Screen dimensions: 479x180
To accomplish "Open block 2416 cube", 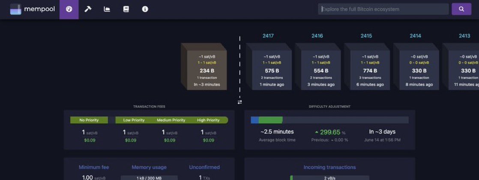I will 318,67.
